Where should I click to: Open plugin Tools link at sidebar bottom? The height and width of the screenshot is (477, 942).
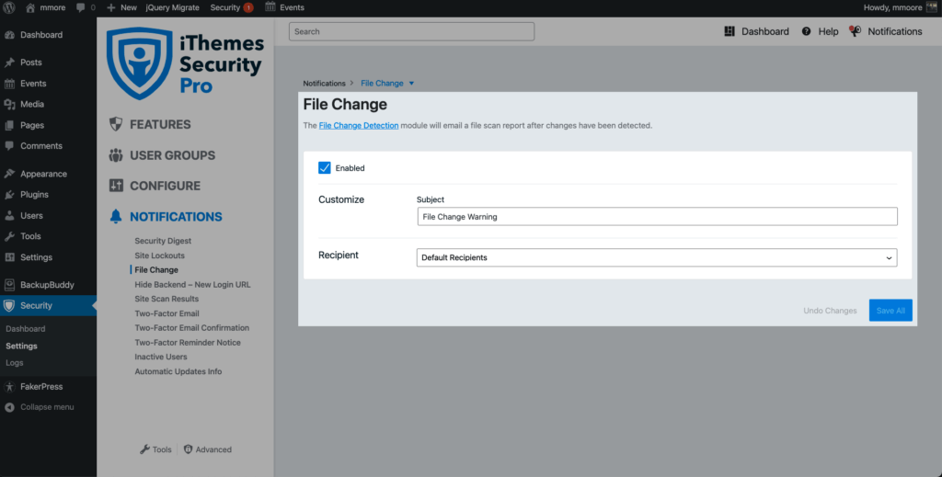click(x=155, y=449)
